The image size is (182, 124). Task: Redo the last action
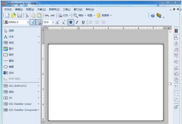(x=52, y=15)
